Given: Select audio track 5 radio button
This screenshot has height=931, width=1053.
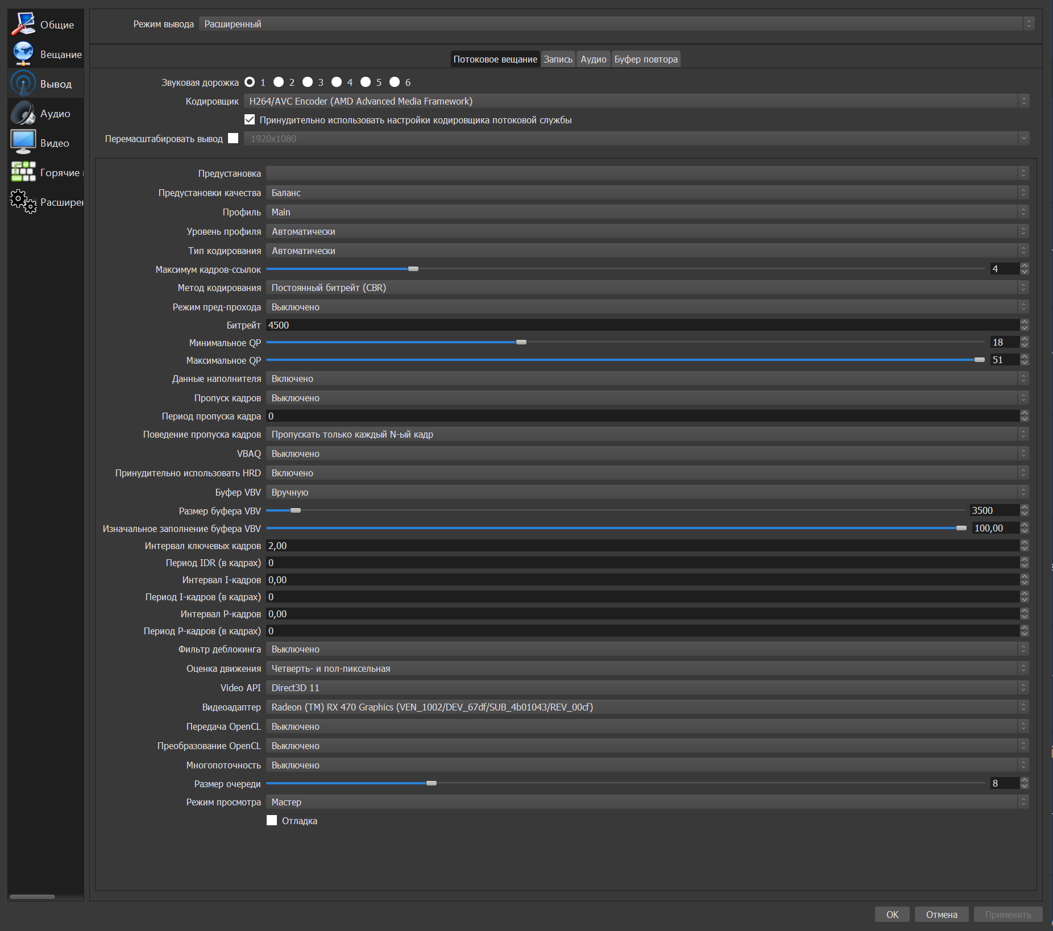Looking at the screenshot, I should (366, 82).
